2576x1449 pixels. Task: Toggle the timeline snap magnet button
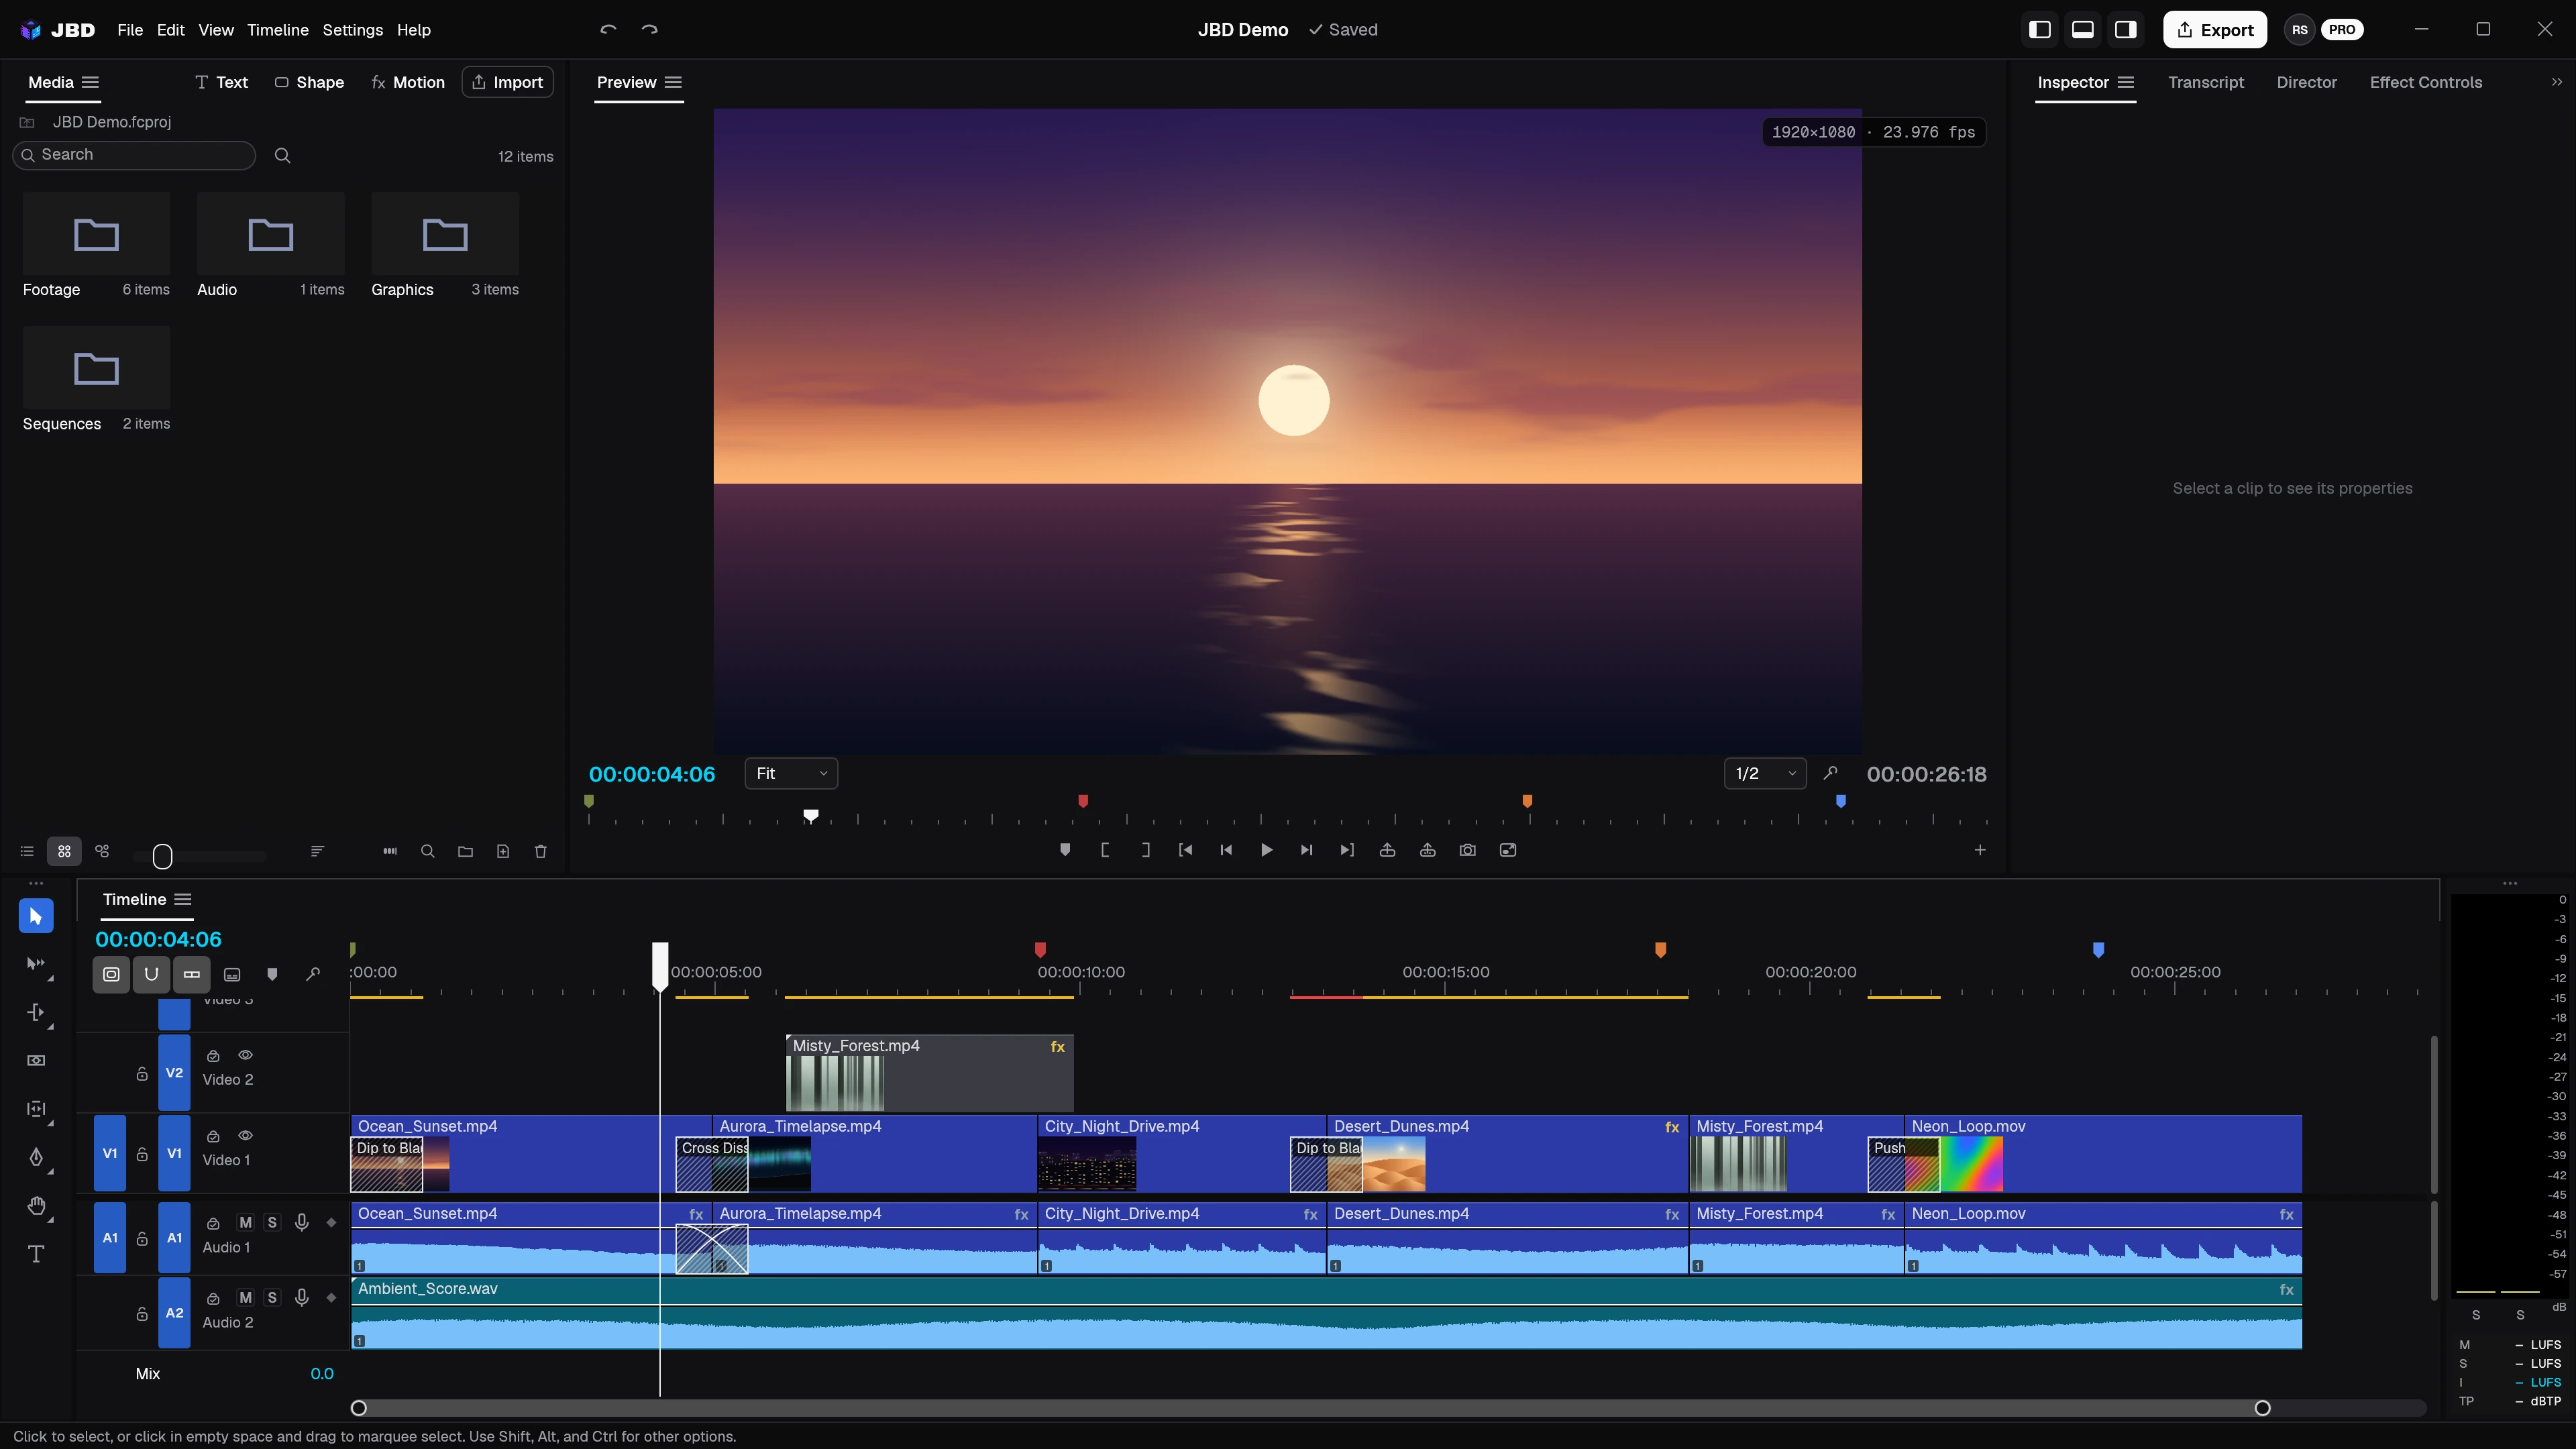pyautogui.click(x=151, y=974)
